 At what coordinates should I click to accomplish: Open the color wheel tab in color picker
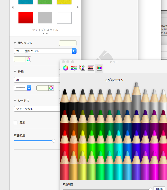pos(65,68)
